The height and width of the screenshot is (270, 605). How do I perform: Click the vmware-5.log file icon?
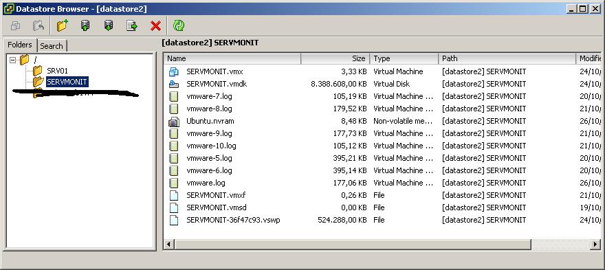[174, 158]
